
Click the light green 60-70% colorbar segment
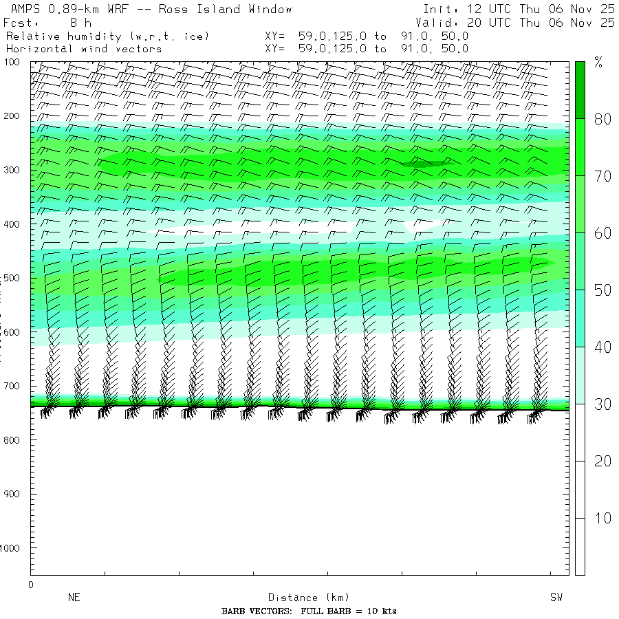tap(580, 204)
